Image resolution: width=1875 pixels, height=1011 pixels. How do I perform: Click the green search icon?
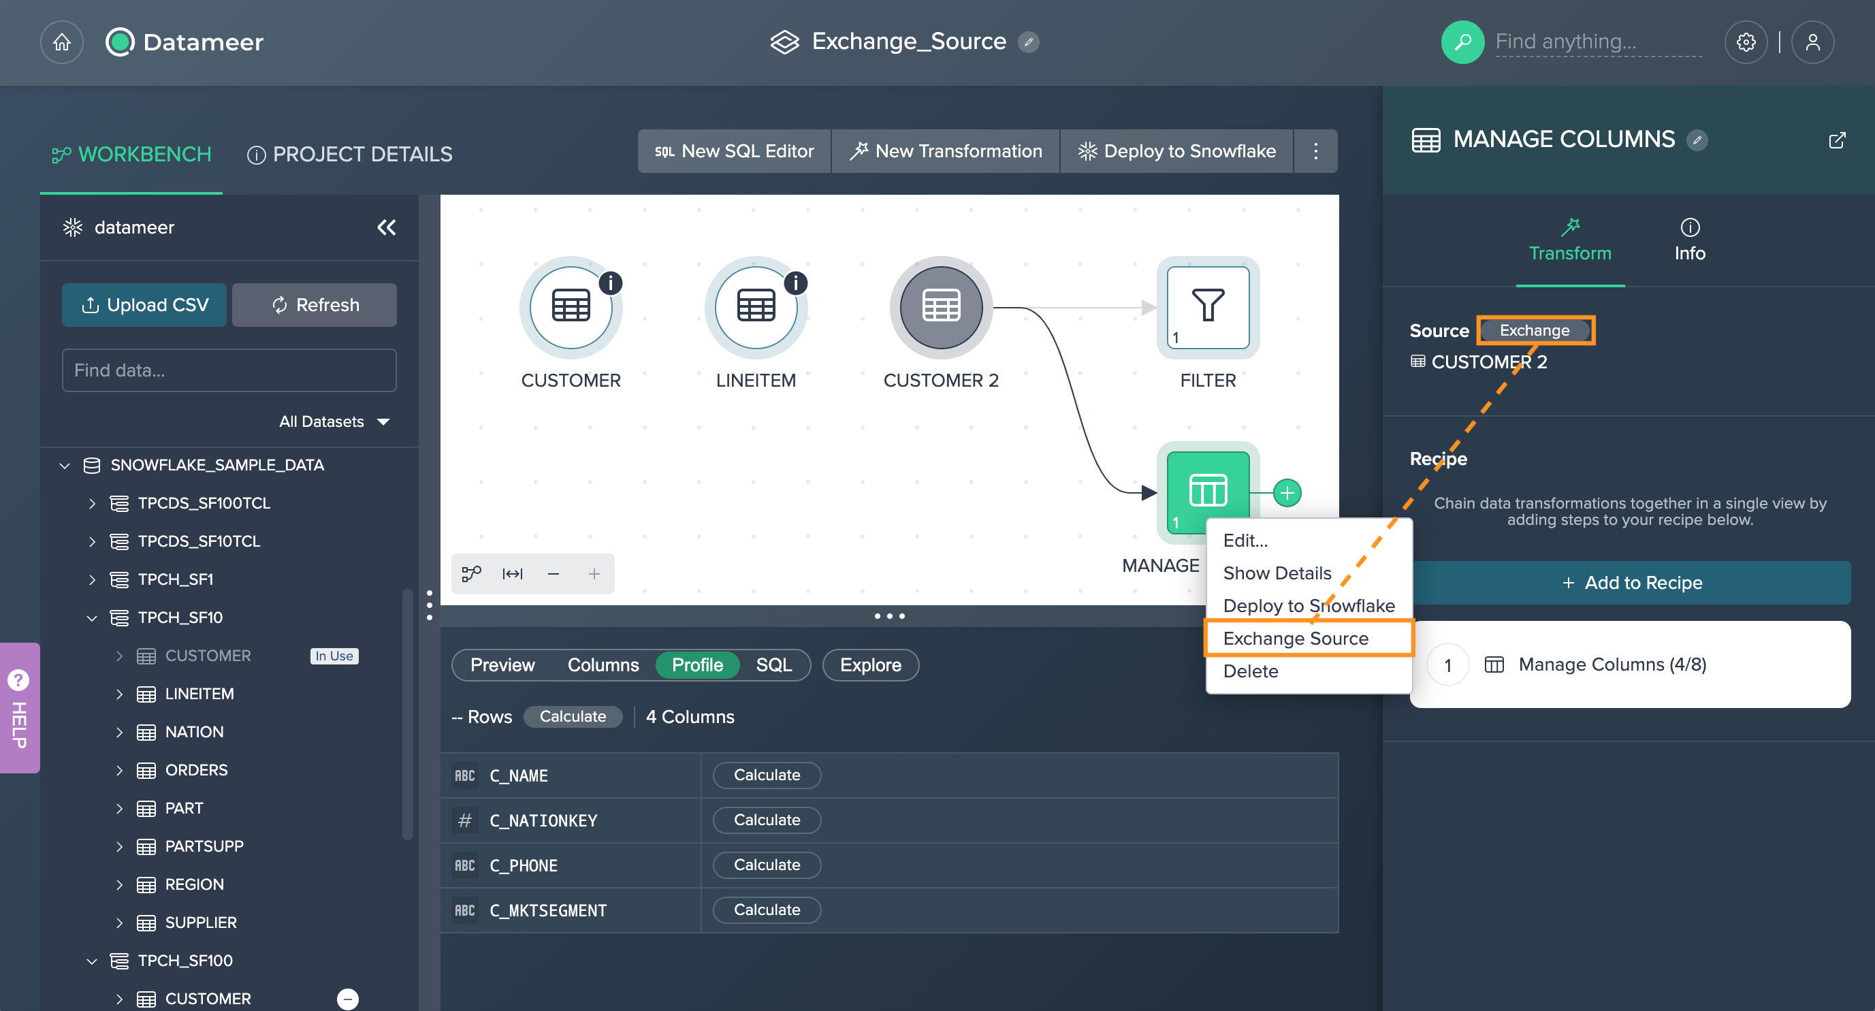point(1462,42)
